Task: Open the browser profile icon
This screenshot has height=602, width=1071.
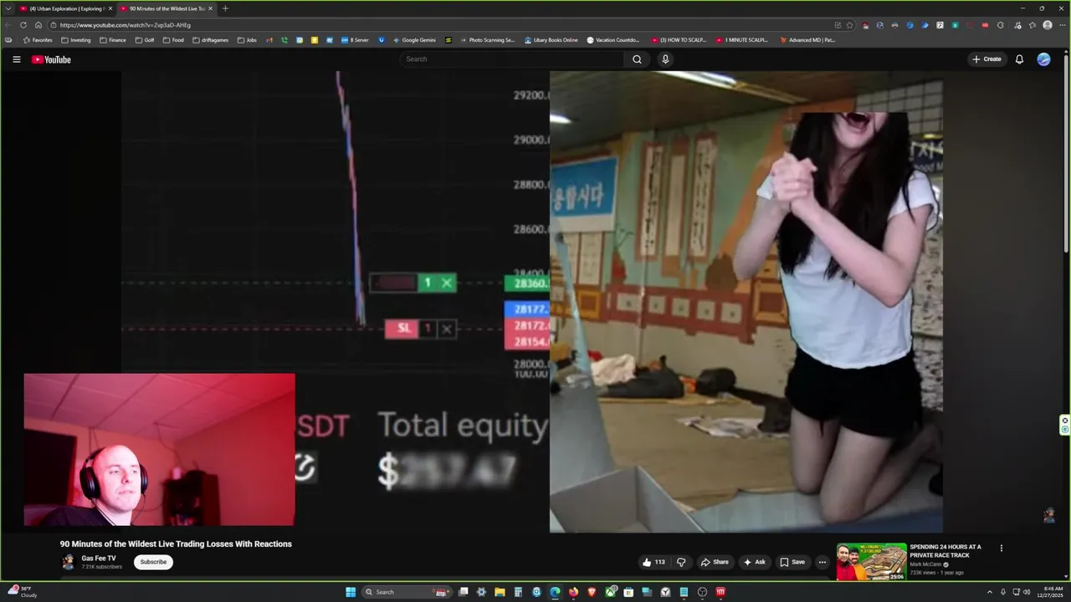Action: click(x=1048, y=25)
